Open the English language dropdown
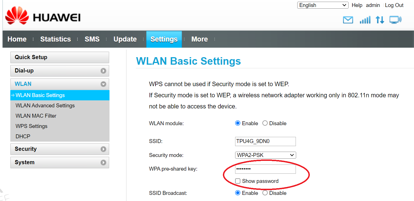The width and height of the screenshot is (414, 201). tap(323, 5)
